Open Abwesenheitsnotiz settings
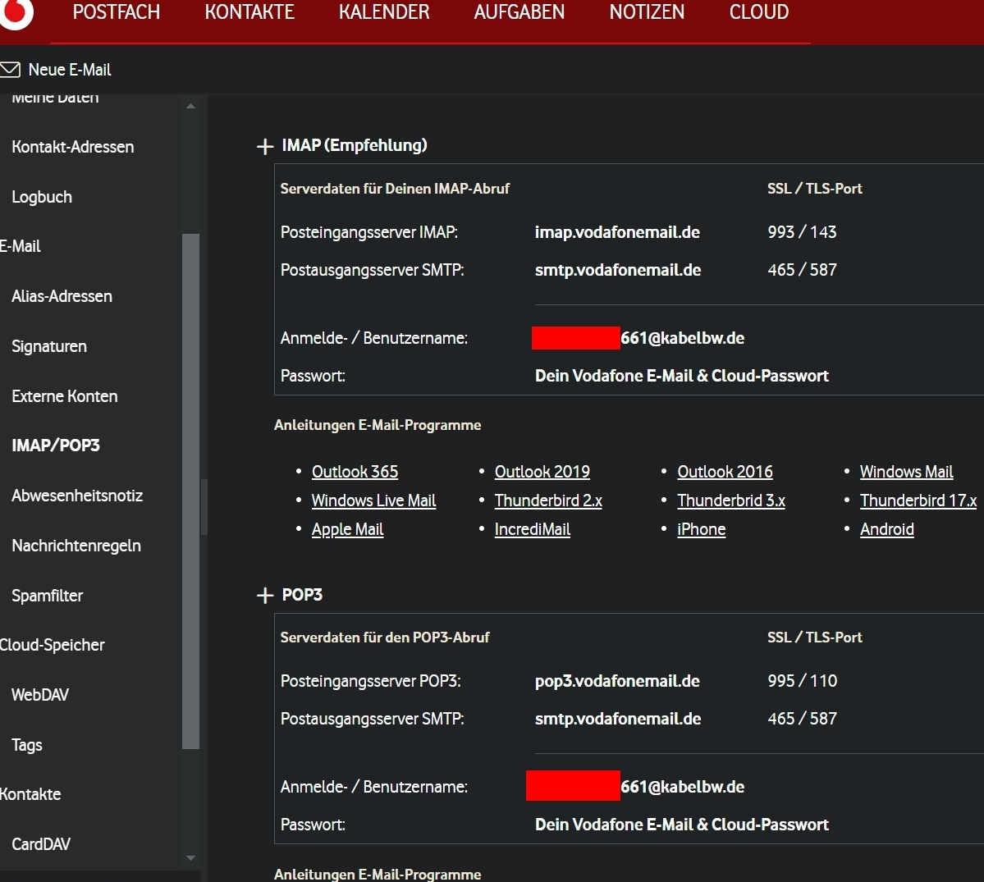 [77, 496]
